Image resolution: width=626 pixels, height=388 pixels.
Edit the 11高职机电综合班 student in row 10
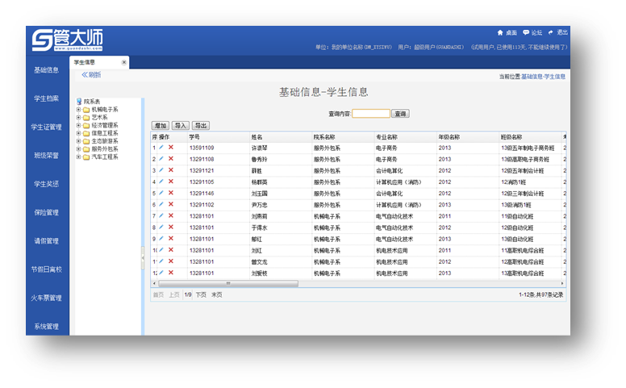tap(161, 250)
